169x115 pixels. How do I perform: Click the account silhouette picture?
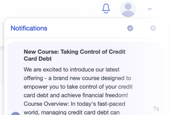[x=128, y=9]
